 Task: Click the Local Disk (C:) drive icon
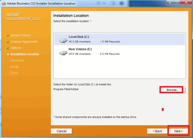(63, 40)
